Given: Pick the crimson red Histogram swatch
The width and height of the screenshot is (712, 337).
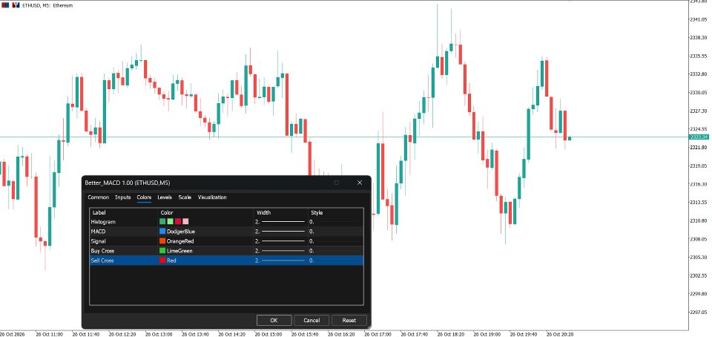Looking at the screenshot, I should click(177, 222).
